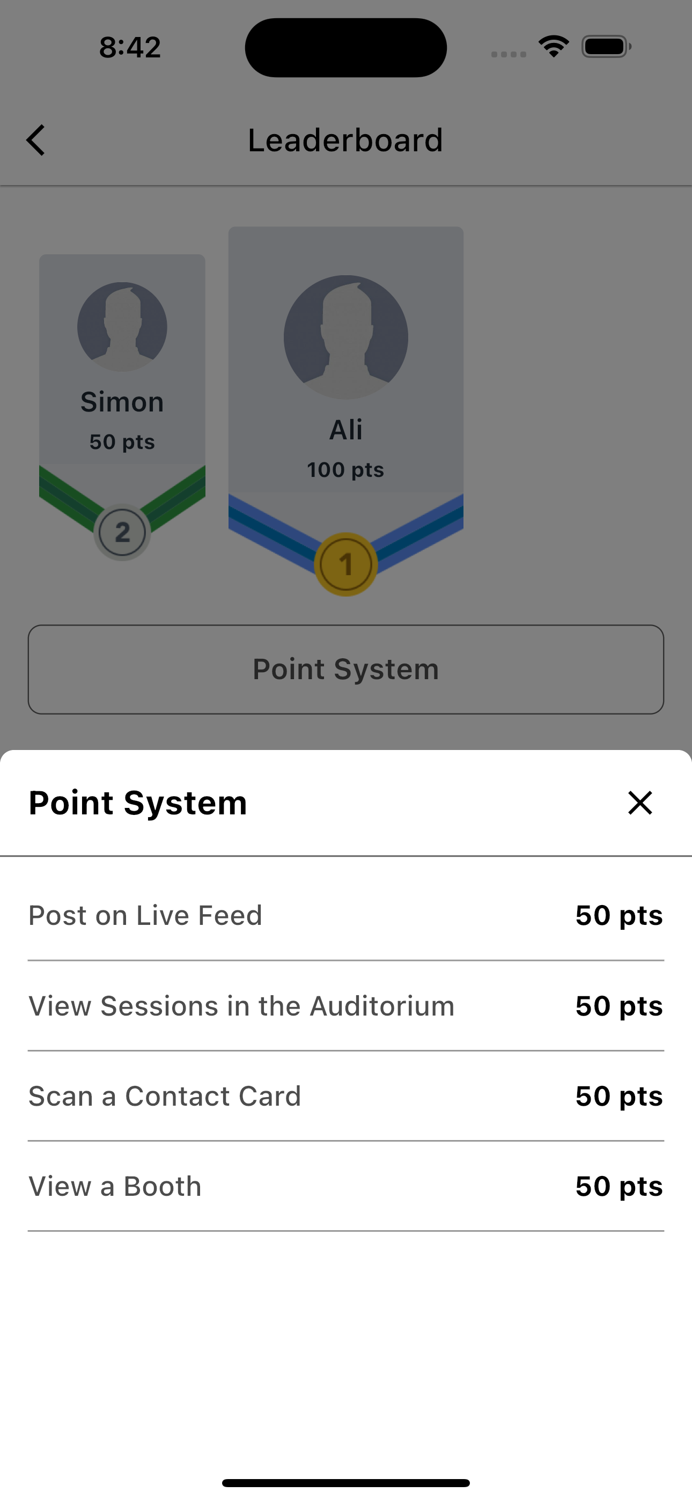The image size is (692, 1500).
Task: Close the Point System sheet
Action: point(639,803)
